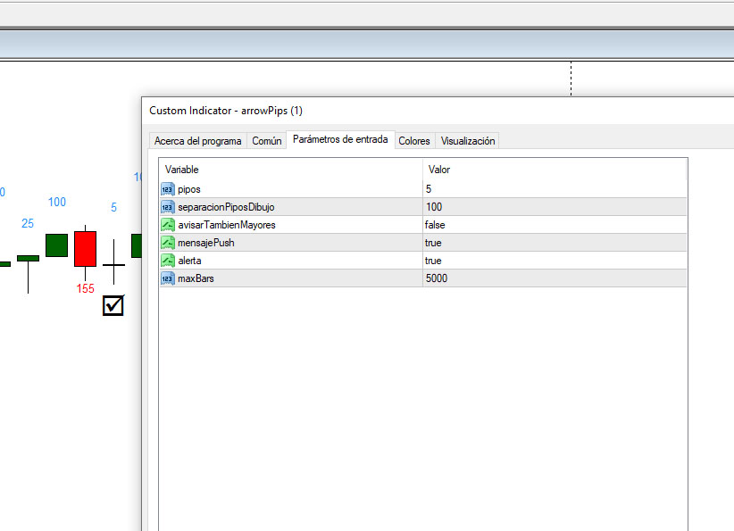Switch to the Común tab
Screen dimensions: 734x531
pyautogui.click(x=267, y=141)
